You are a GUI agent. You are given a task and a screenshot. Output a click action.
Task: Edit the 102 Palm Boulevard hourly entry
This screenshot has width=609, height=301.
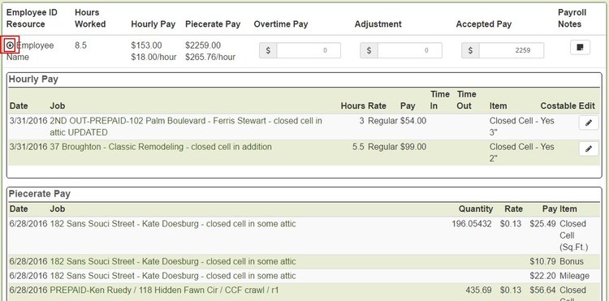pyautogui.click(x=589, y=123)
